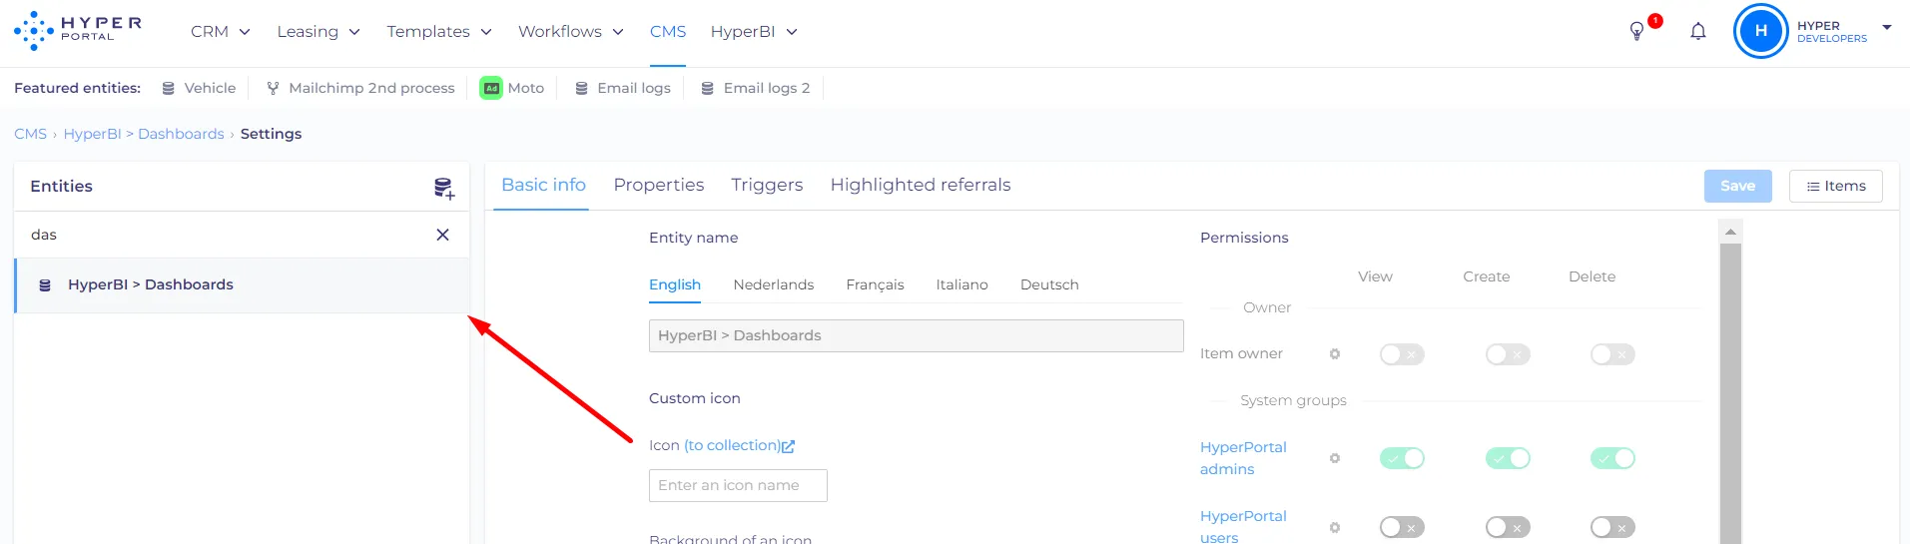Click the add entity database icon

[443, 188]
